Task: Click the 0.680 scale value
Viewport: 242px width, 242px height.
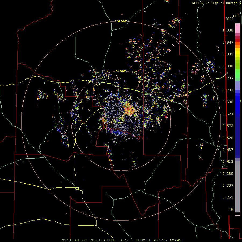Action: [228, 102]
